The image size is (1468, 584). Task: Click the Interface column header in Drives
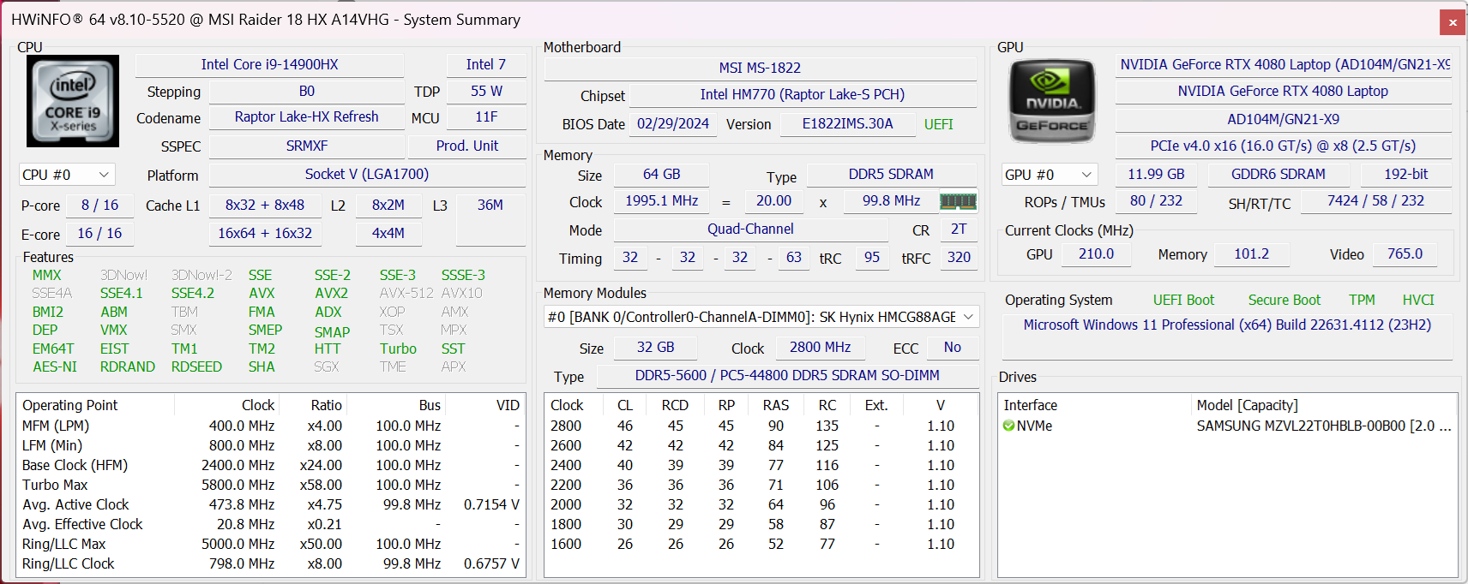coord(1031,405)
